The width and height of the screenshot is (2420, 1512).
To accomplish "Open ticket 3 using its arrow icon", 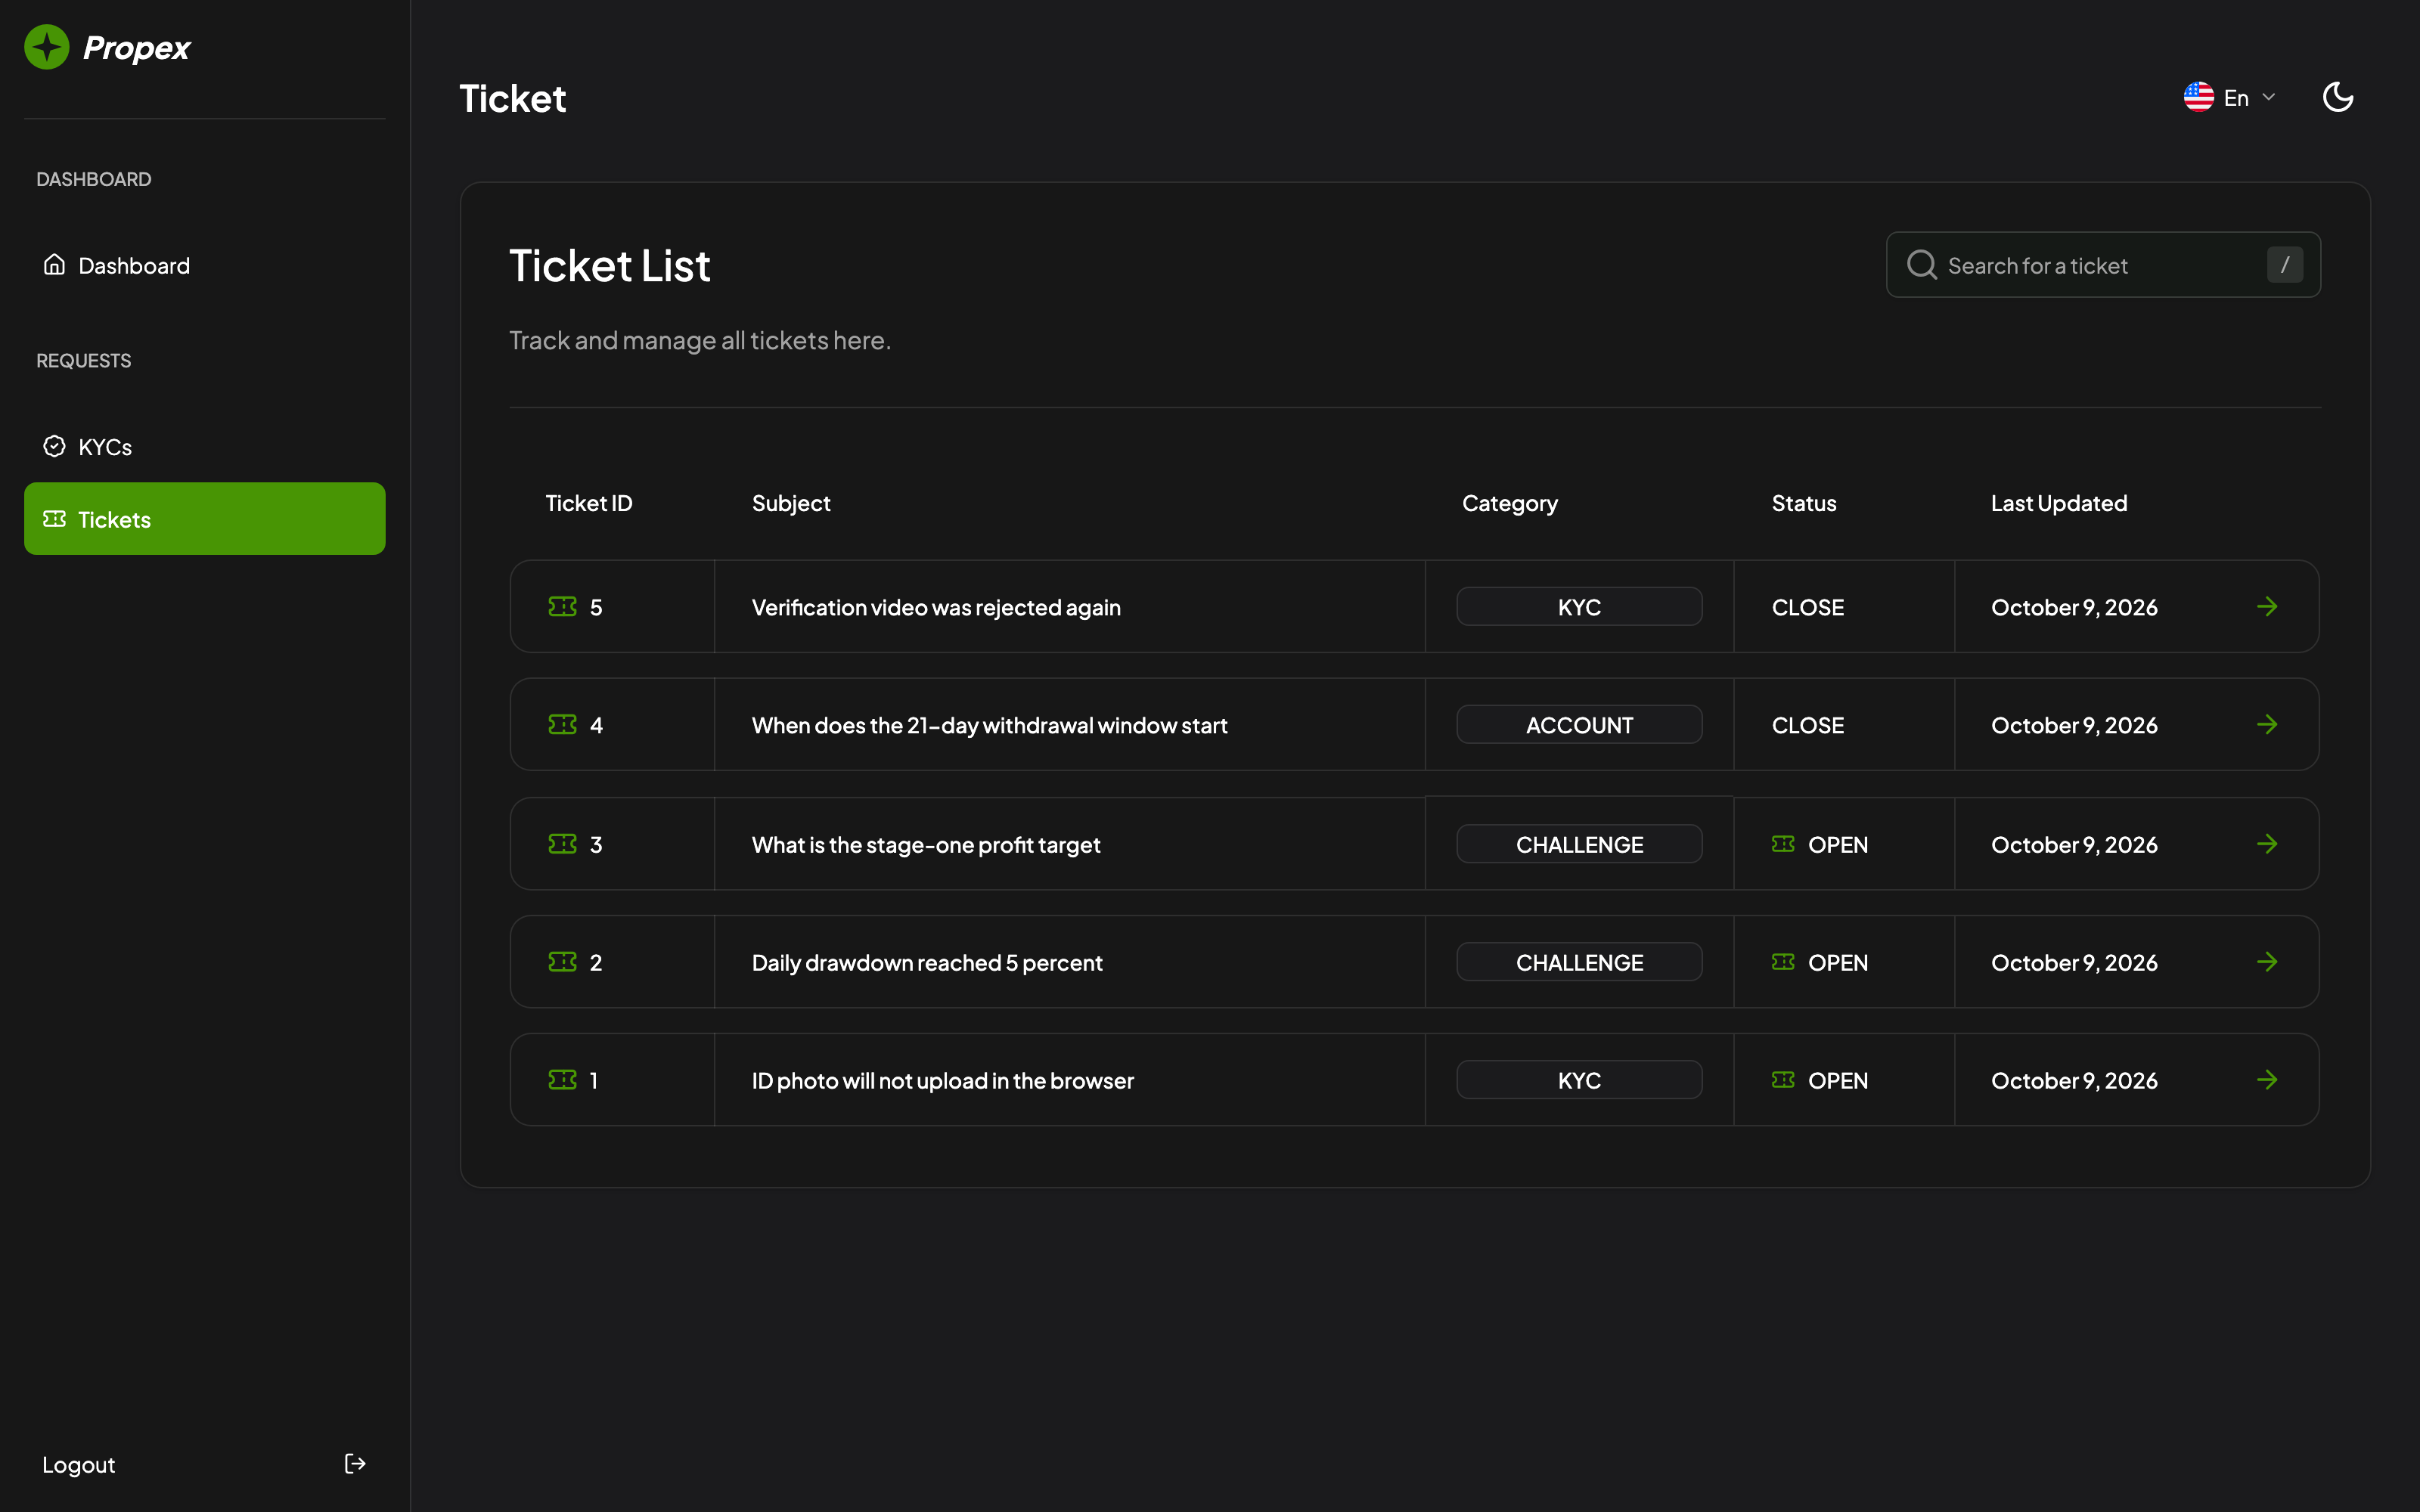I will (2267, 844).
